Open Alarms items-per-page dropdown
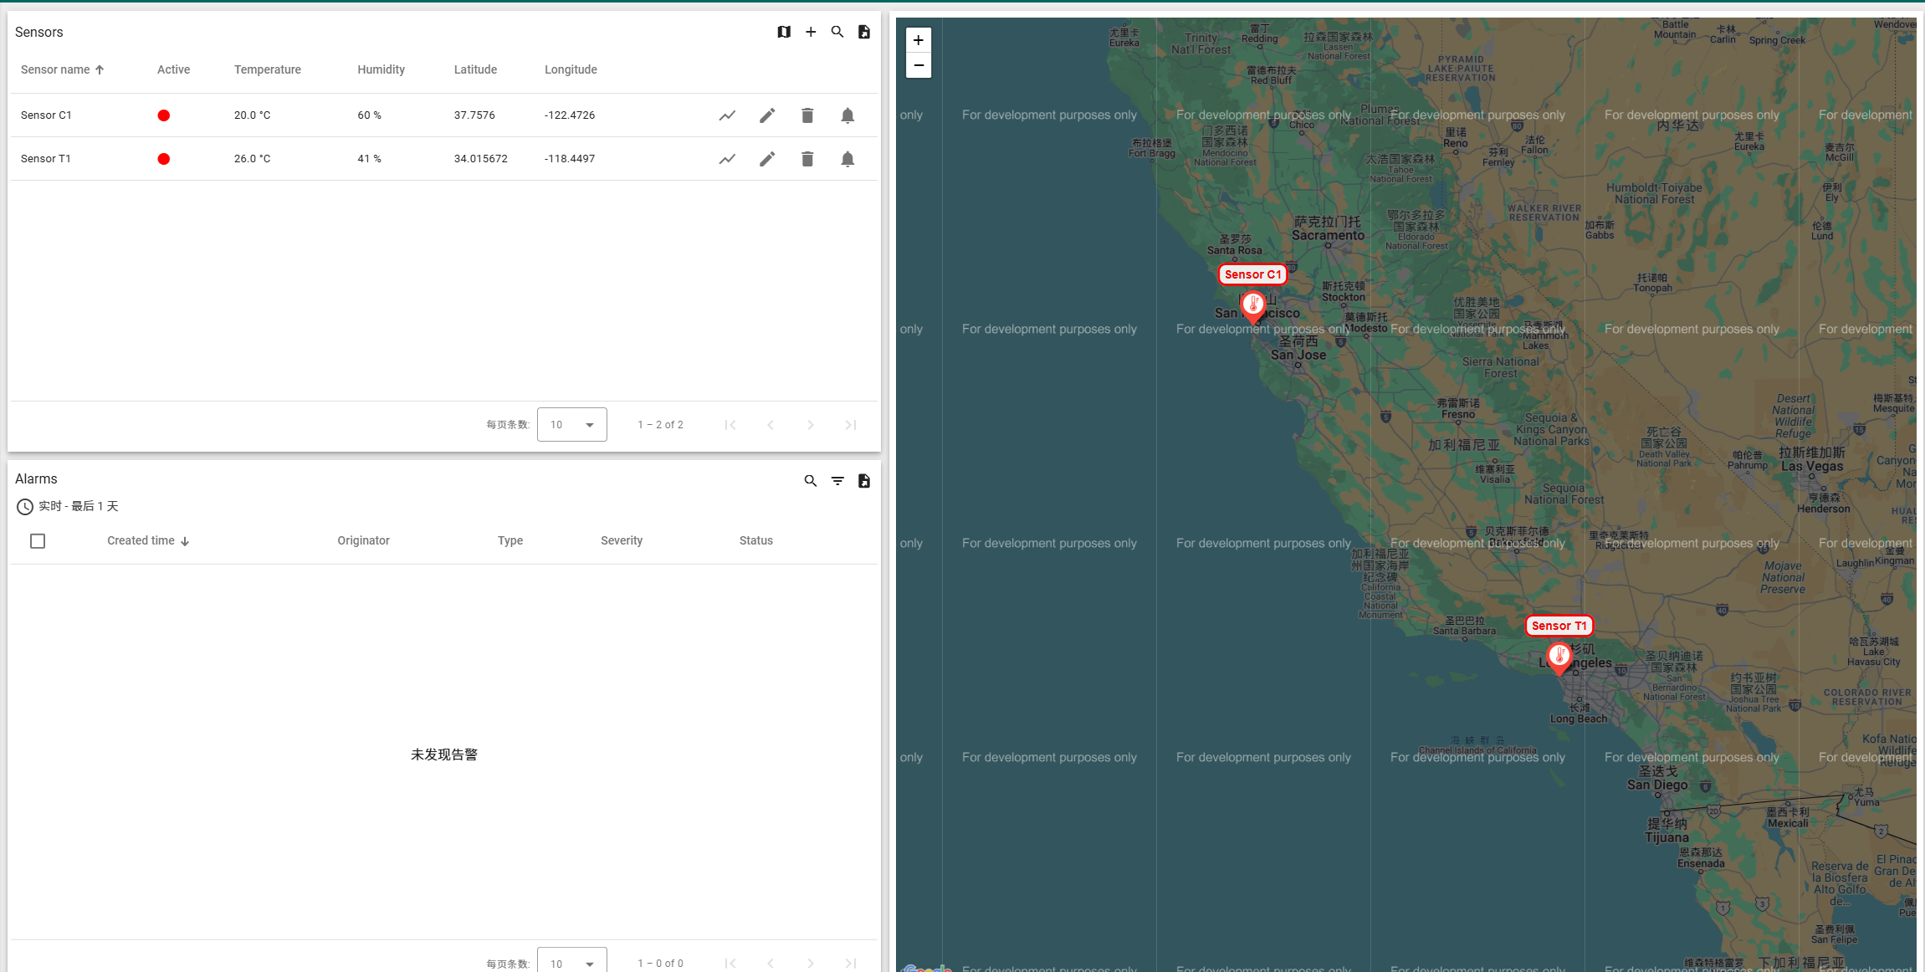Screen dimensions: 1925x972 tap(572, 962)
